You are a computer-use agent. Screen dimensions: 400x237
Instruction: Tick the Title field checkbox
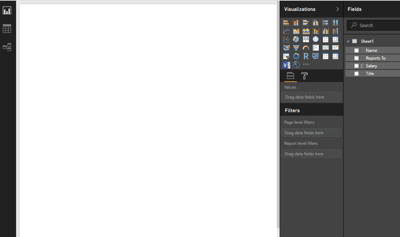pos(356,74)
